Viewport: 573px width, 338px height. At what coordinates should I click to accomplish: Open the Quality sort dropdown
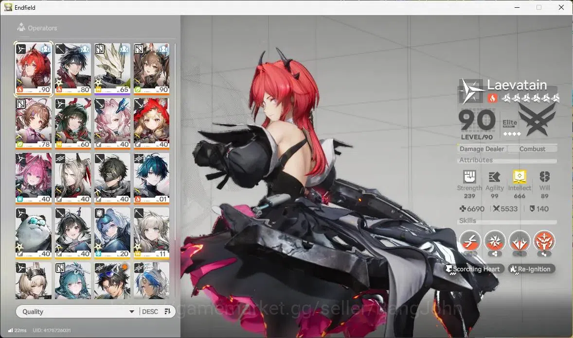tap(77, 311)
